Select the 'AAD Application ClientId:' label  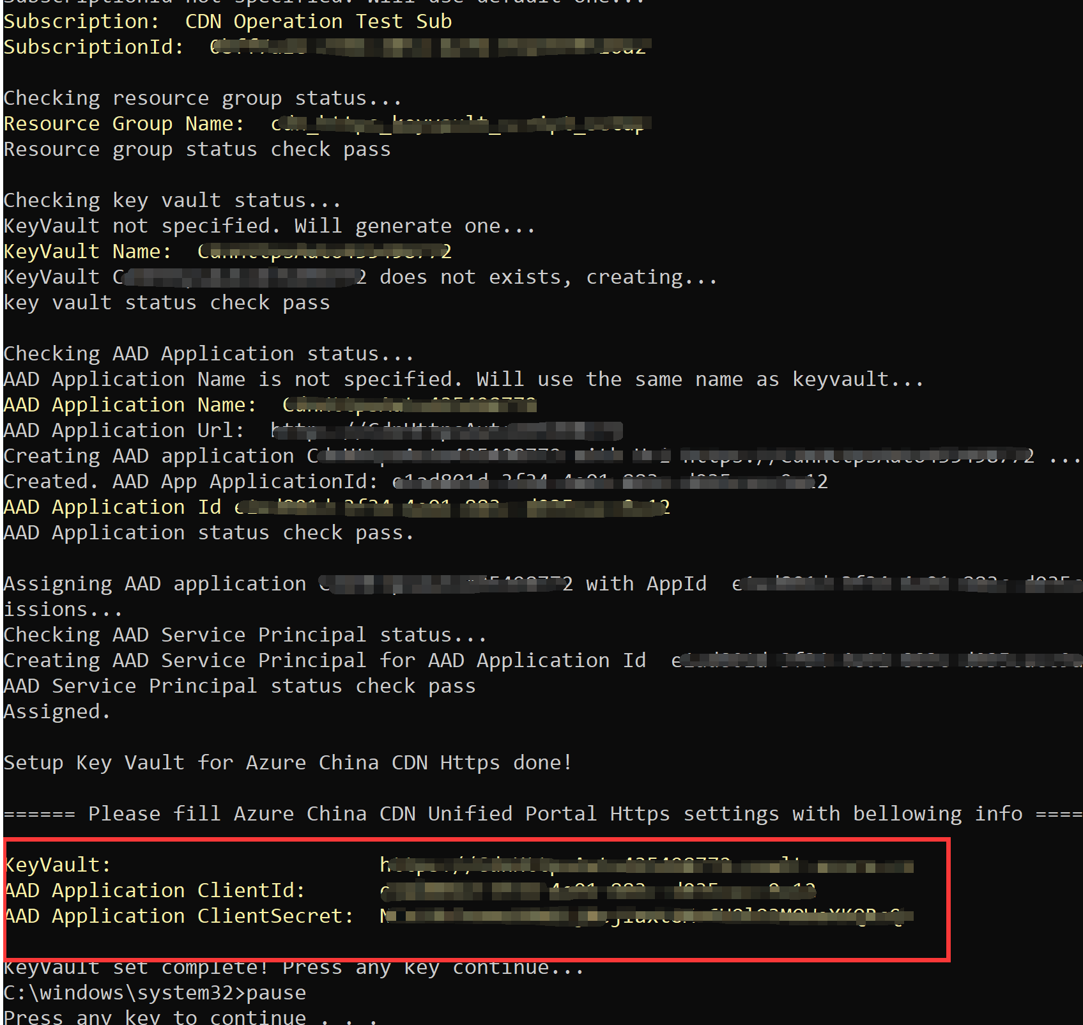point(155,891)
